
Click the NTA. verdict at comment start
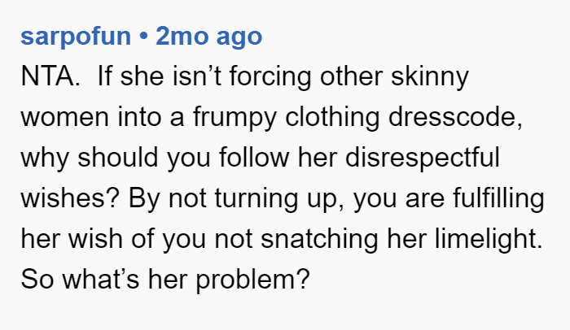tap(50, 76)
